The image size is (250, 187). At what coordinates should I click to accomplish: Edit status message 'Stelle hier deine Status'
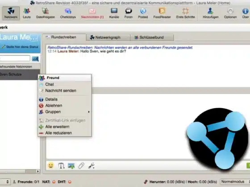[20, 47]
